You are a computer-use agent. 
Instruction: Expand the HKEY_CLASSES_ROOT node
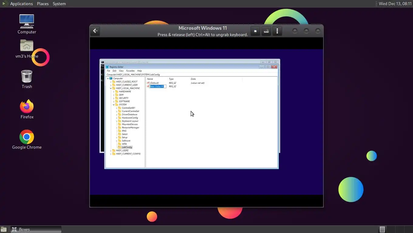point(111,82)
